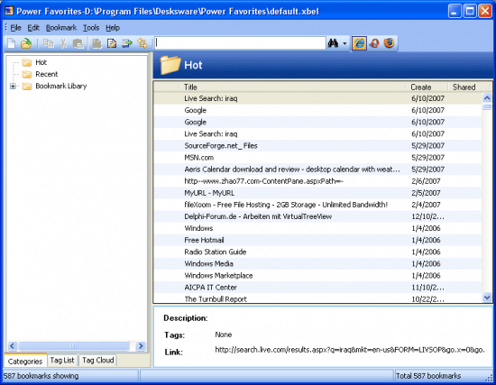Viewport: 496px width, 385px height.
Task: Click in the search text field
Action: (240, 43)
